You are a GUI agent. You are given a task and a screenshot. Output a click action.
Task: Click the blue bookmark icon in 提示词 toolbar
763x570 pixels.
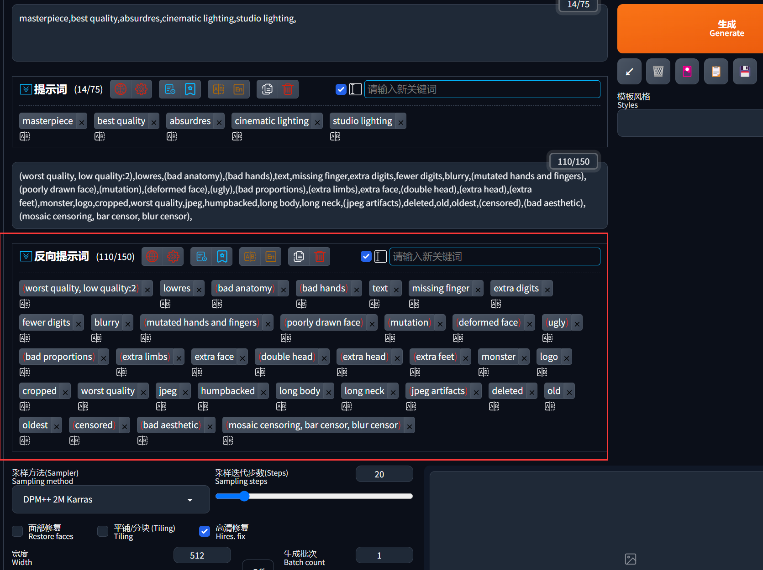(190, 89)
